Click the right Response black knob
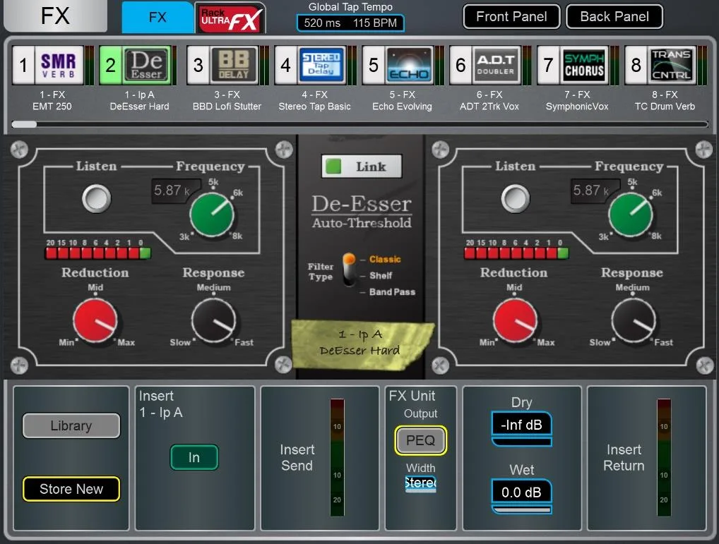This screenshot has height=544, width=719. (x=634, y=320)
